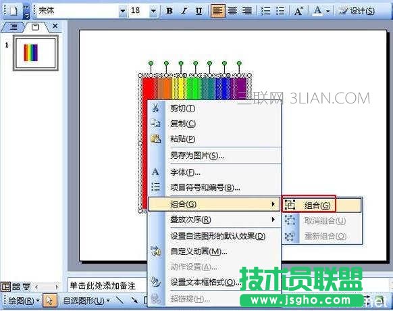
Task: Open the 字体(F)... font dialog entry
Action: (185, 172)
